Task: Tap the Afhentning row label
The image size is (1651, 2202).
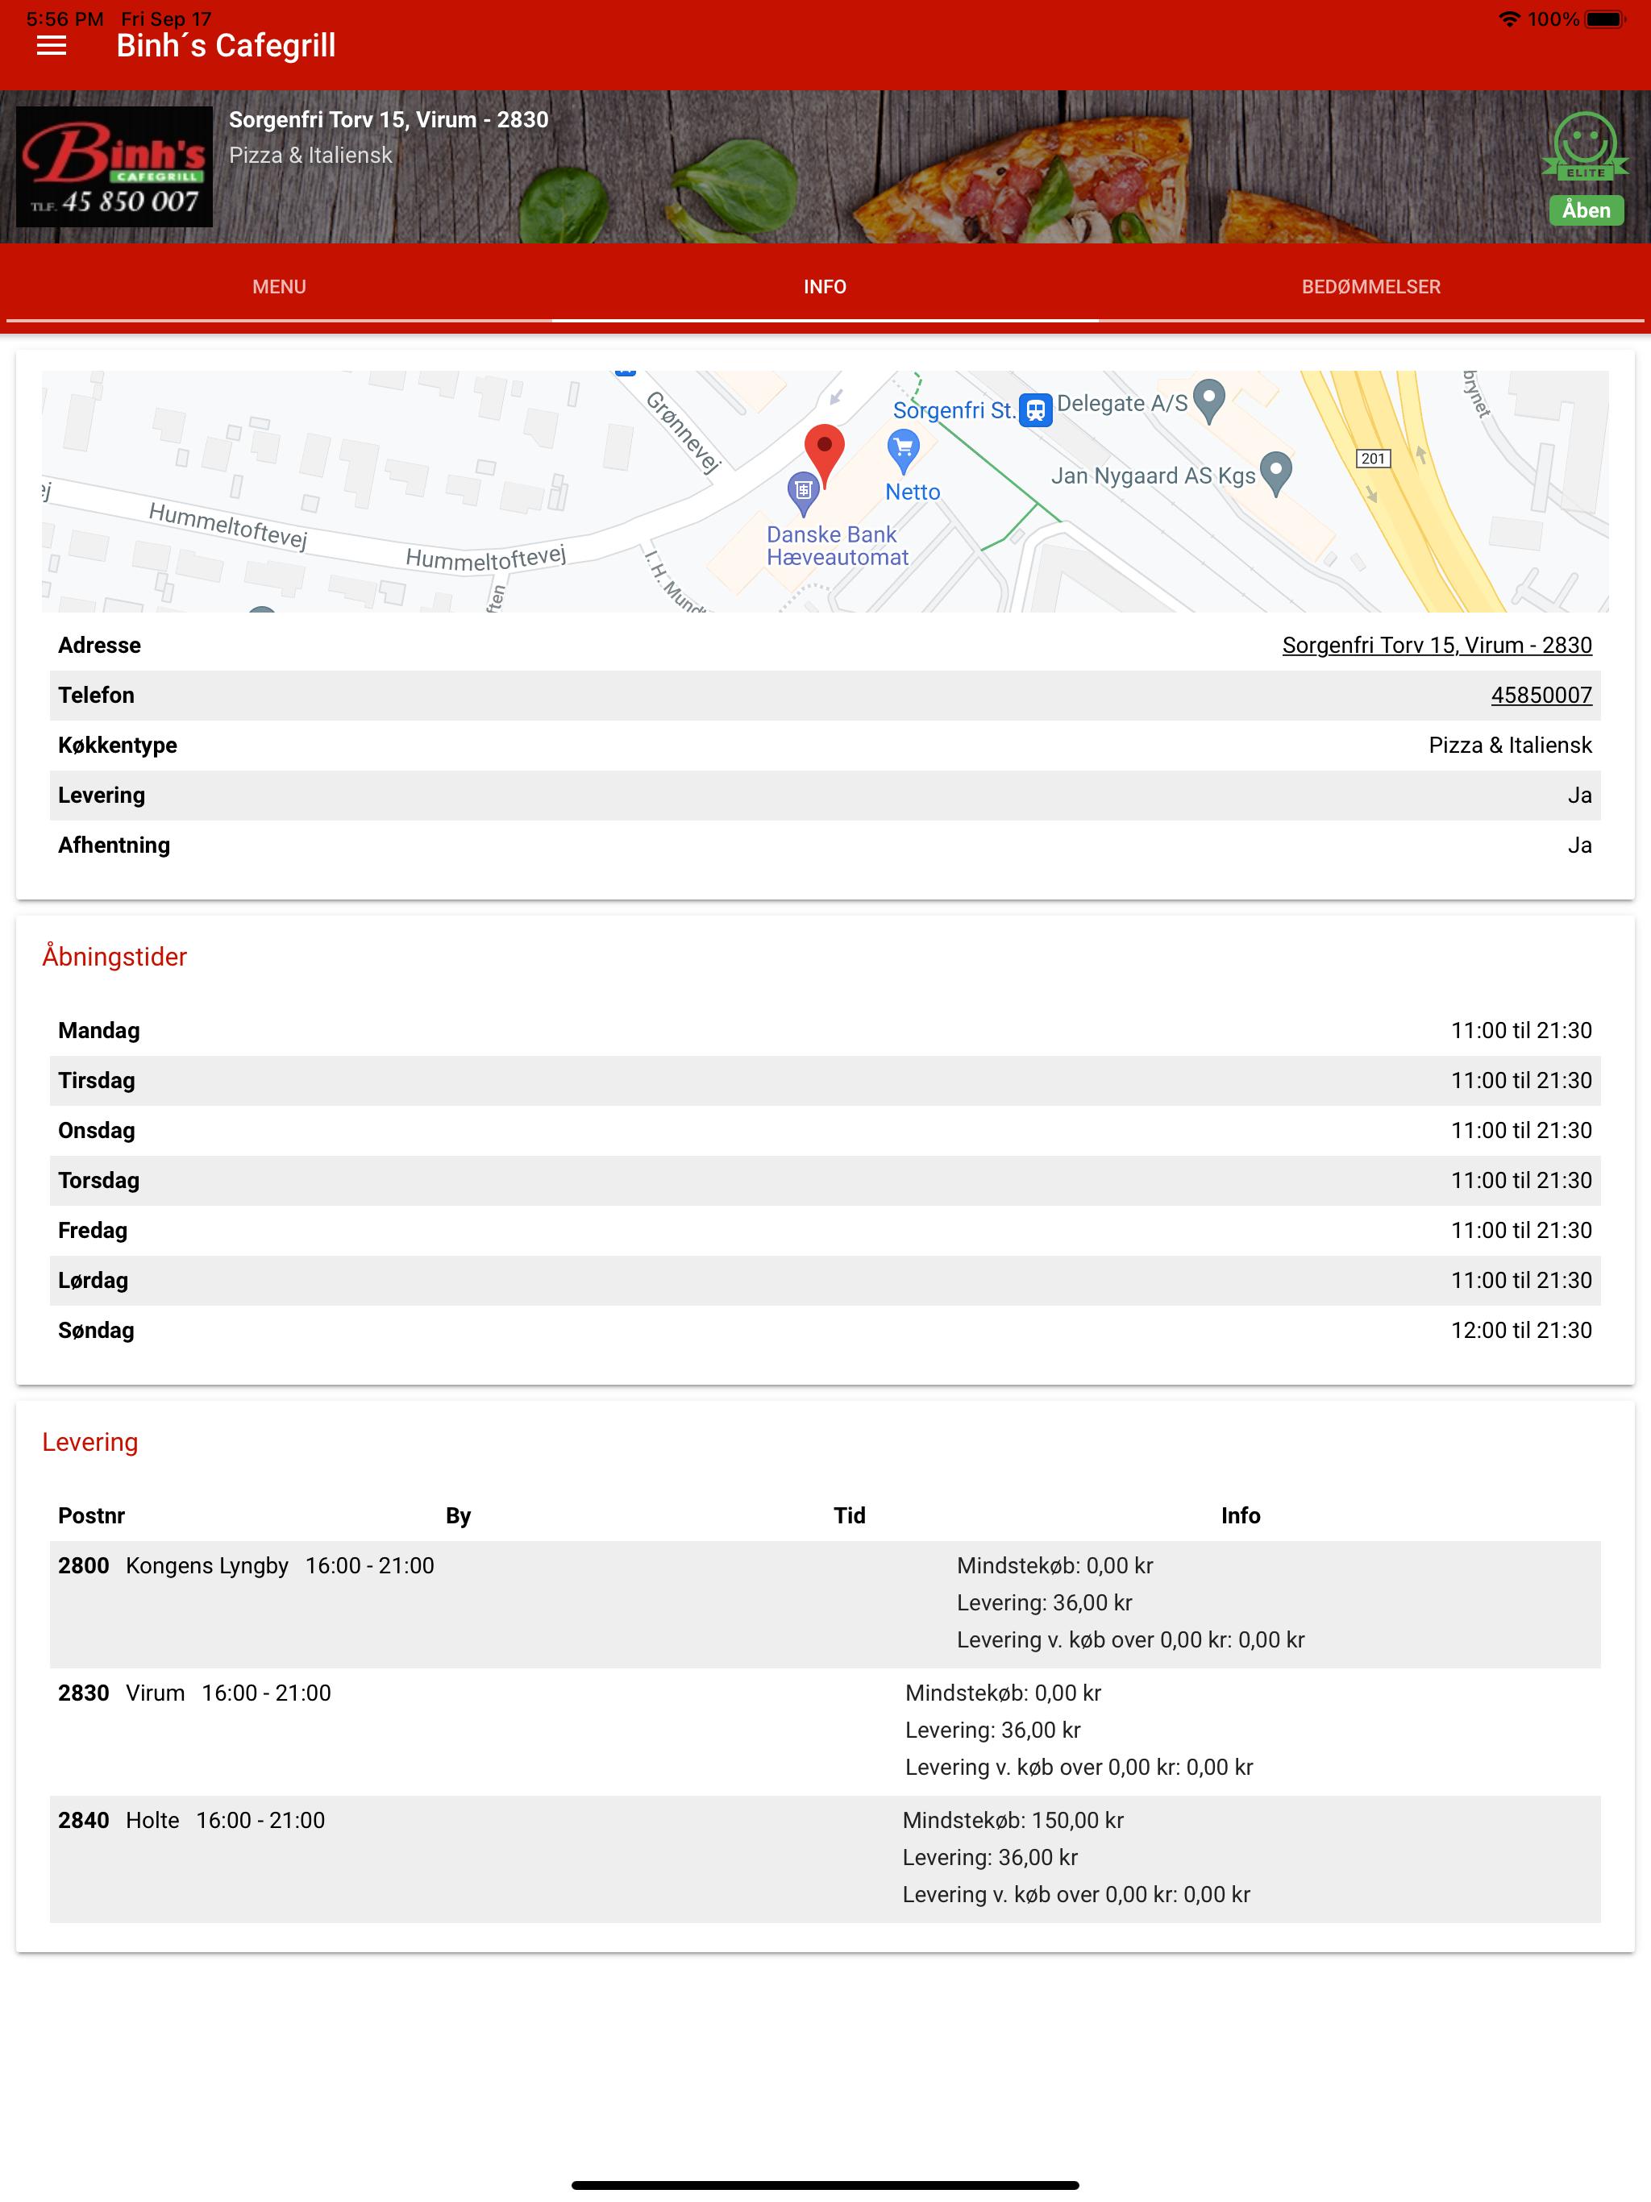Action: point(114,844)
